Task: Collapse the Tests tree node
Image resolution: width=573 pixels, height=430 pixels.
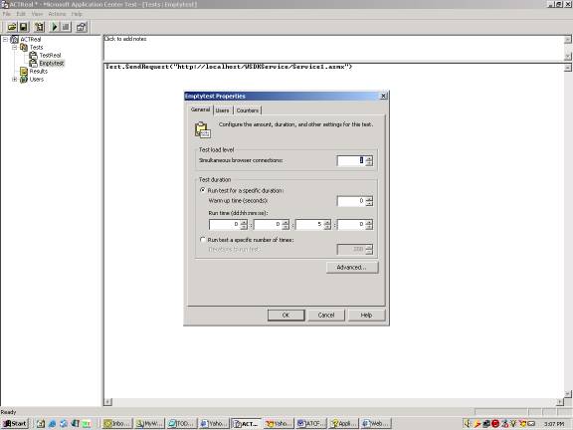Action: coord(15,47)
